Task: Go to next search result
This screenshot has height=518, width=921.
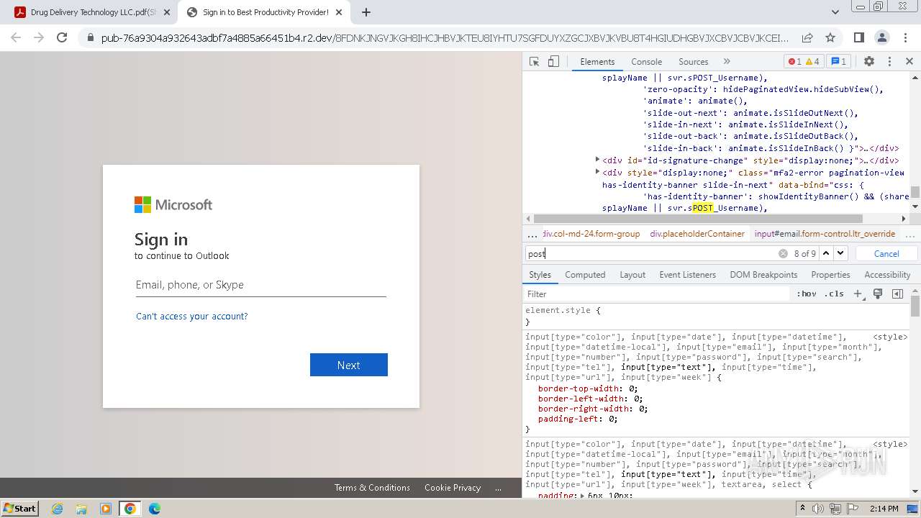Action: (x=840, y=253)
